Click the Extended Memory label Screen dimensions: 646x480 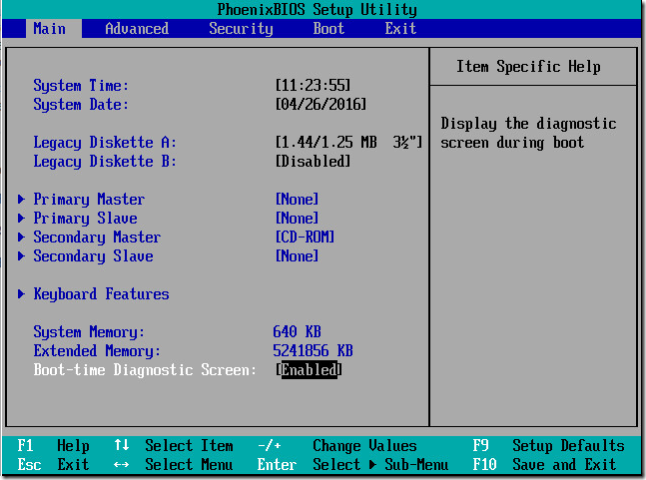(x=97, y=350)
